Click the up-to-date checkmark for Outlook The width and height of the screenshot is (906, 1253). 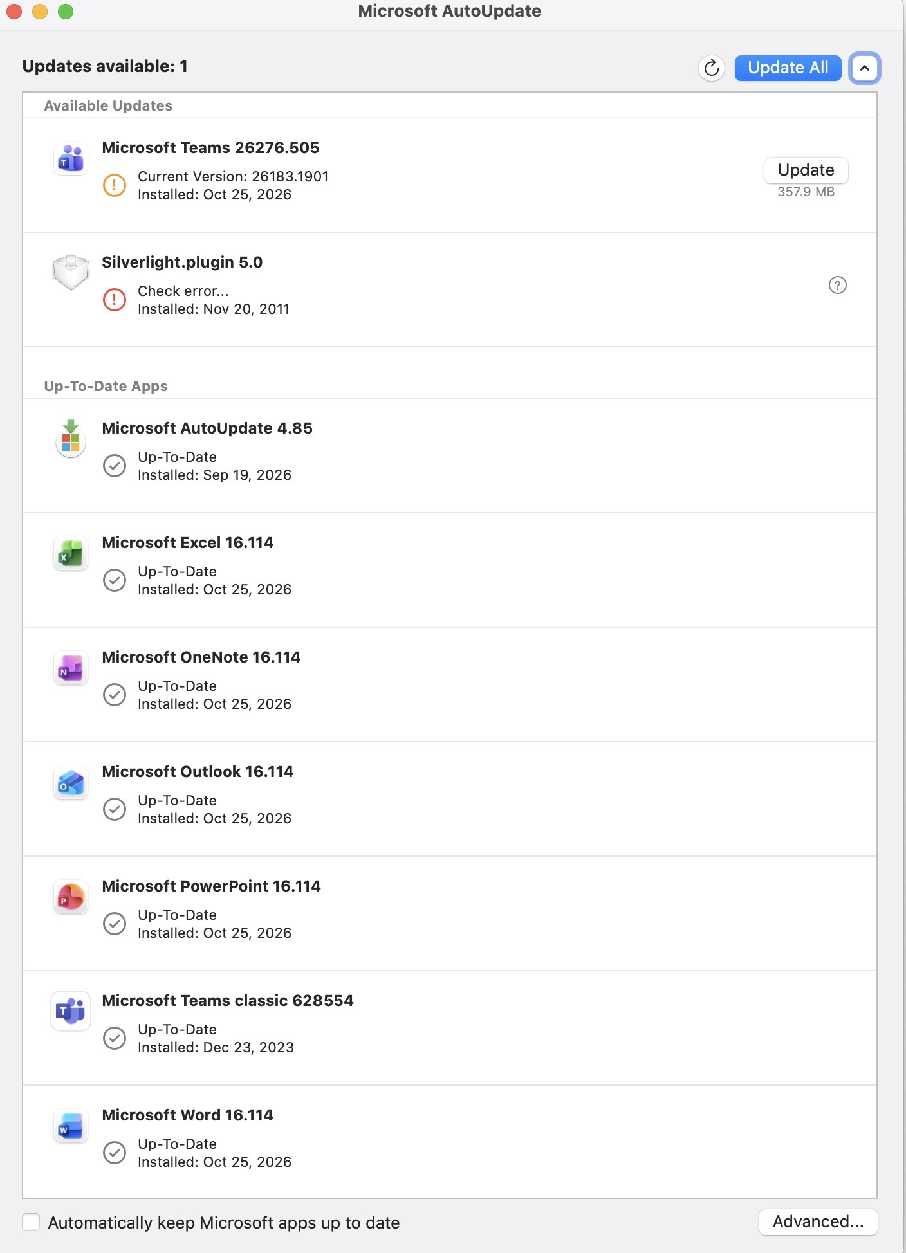coord(115,809)
